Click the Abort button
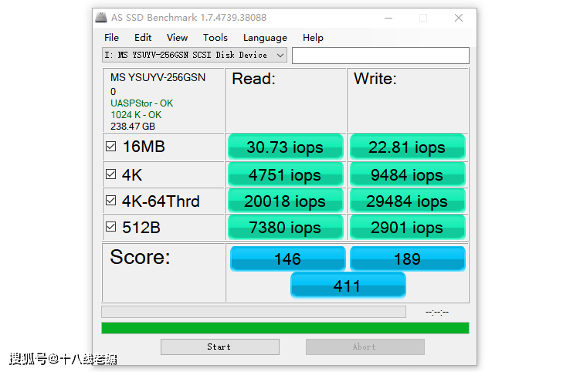 pos(365,347)
